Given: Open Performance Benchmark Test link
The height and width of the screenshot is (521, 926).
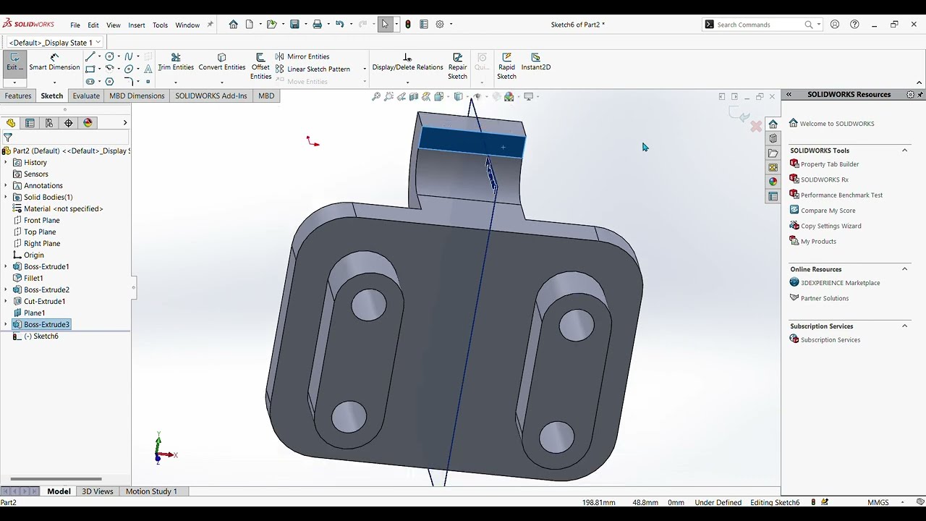Looking at the screenshot, I should click(836, 195).
